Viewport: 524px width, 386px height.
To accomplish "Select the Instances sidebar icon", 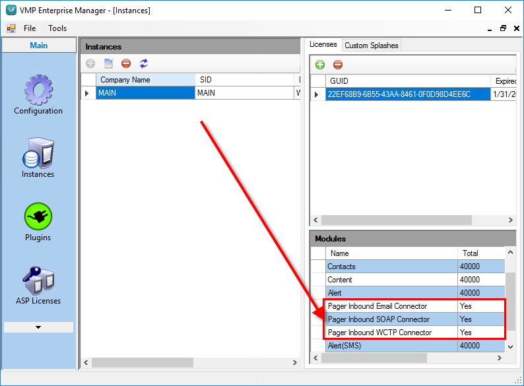I will (x=38, y=154).
